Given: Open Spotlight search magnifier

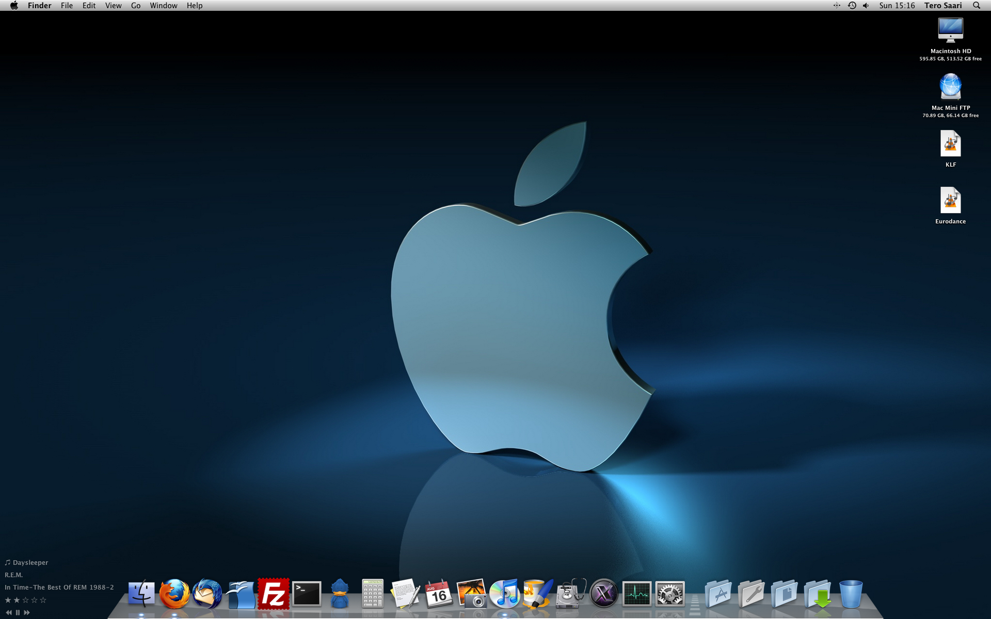Looking at the screenshot, I should pos(977,6).
